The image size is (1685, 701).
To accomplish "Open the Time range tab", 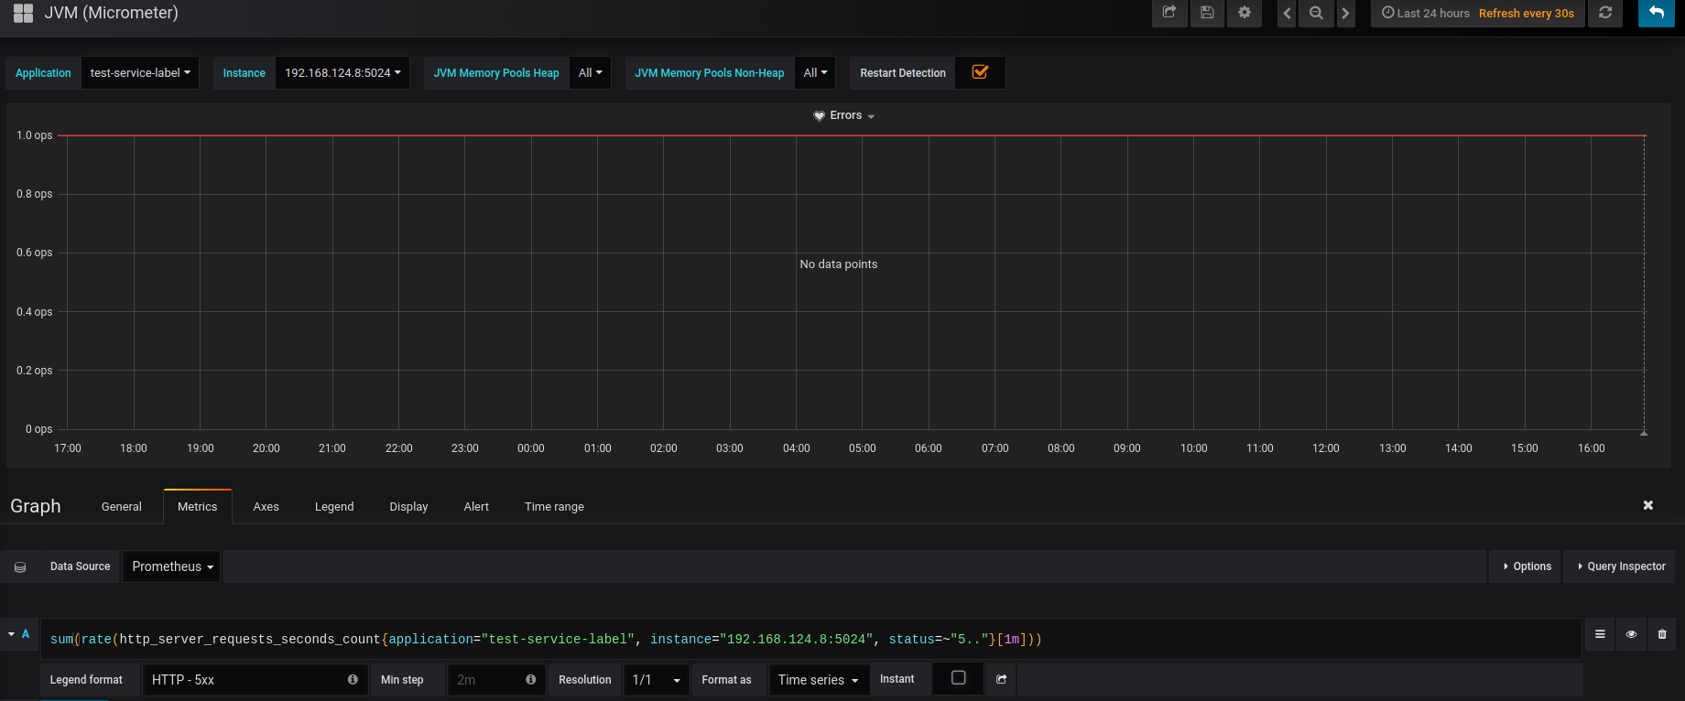I will pos(554,506).
